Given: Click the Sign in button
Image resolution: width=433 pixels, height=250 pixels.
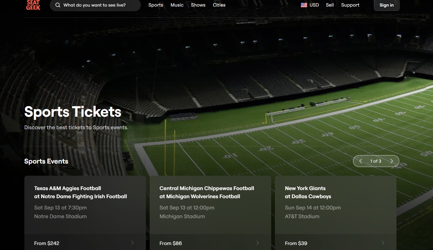Looking at the screenshot, I should click(x=387, y=5).
